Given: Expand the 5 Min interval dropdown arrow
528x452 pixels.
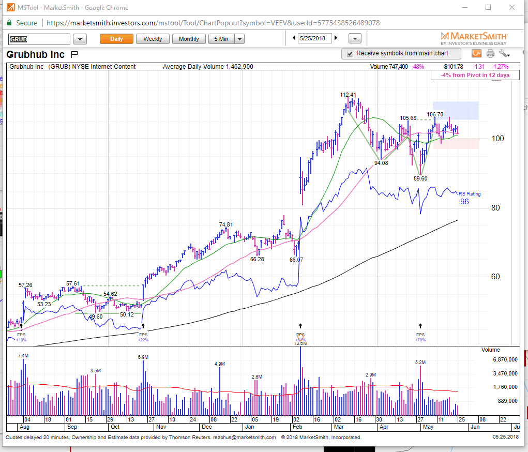Looking at the screenshot, I should (x=240, y=39).
